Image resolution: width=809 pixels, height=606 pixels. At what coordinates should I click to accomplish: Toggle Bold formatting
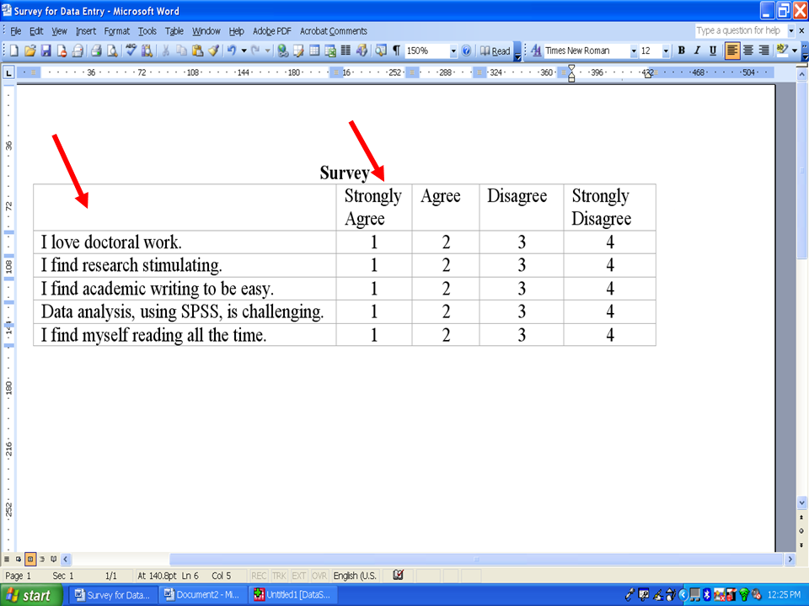click(x=681, y=51)
